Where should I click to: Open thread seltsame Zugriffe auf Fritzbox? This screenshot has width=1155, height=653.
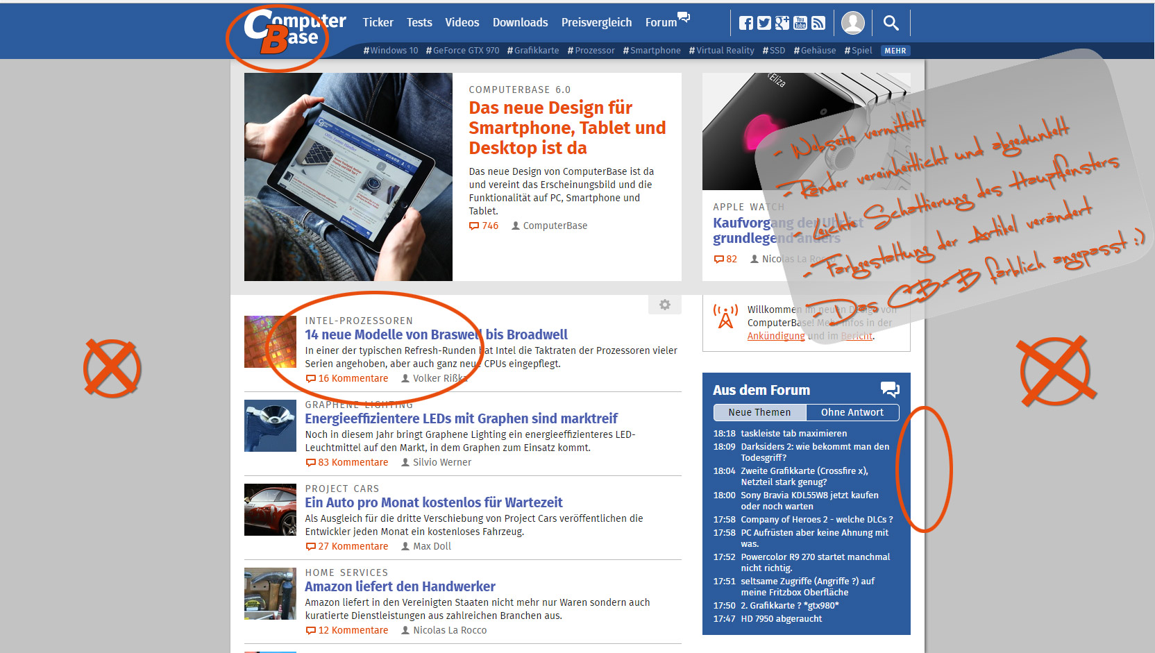808,586
